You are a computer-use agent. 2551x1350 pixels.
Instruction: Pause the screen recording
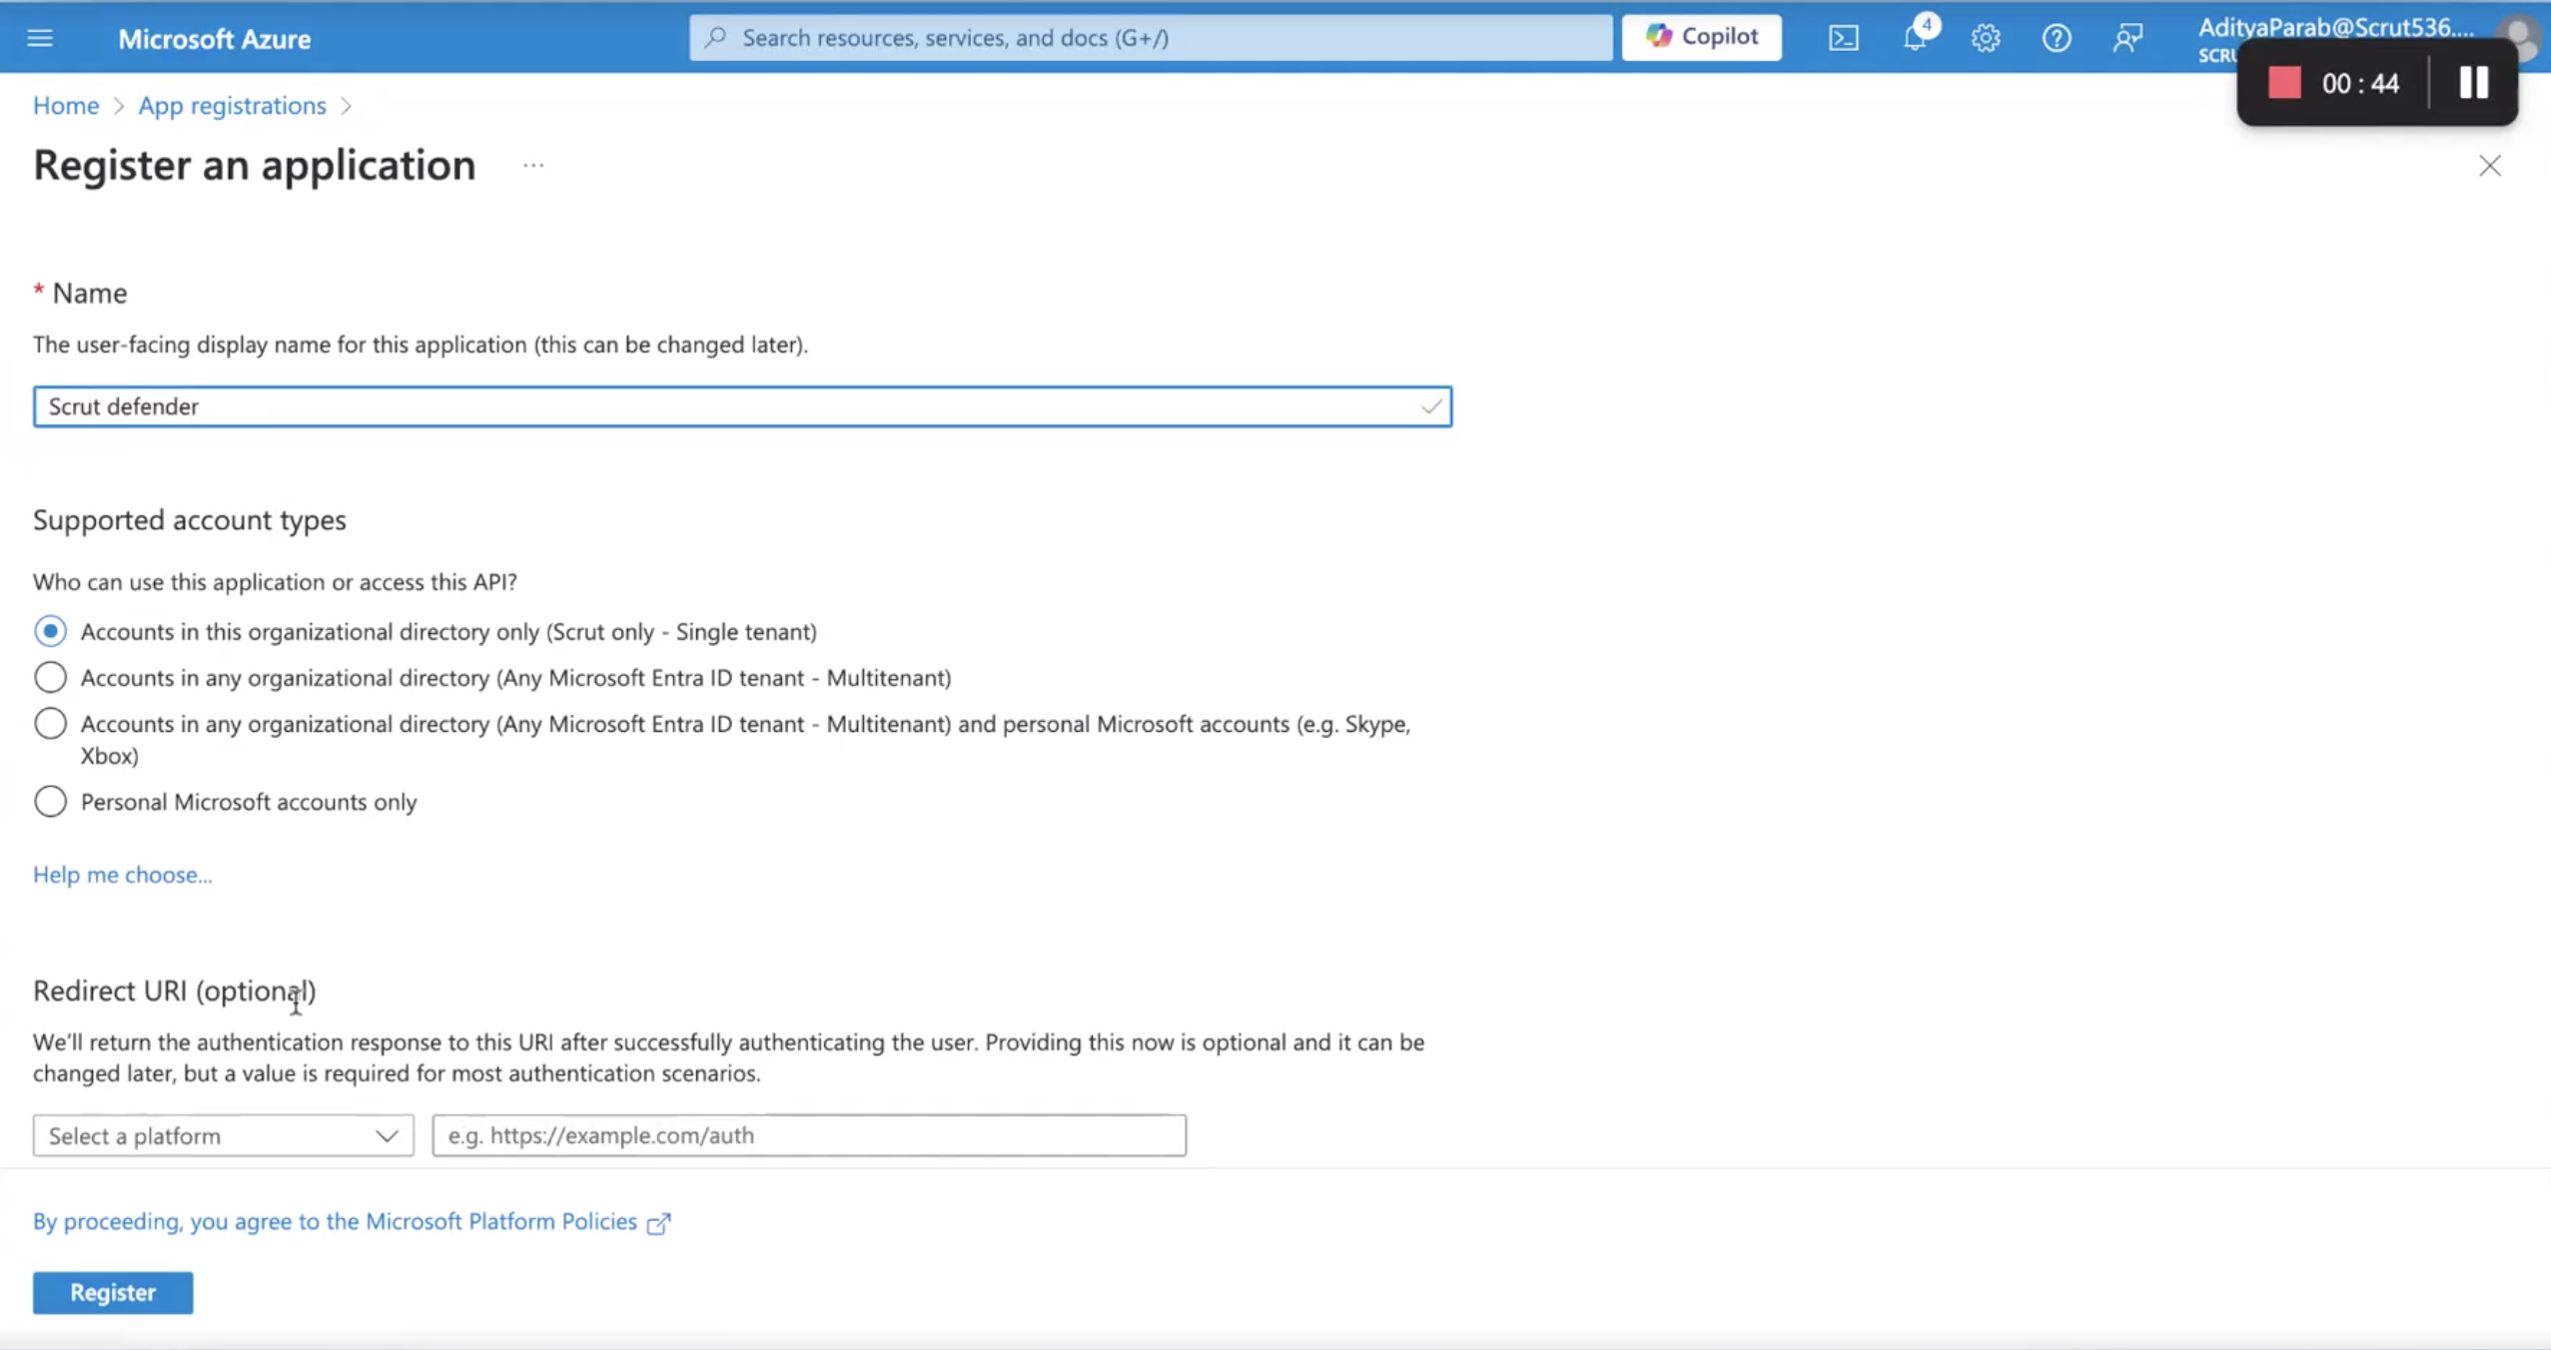click(x=2473, y=83)
